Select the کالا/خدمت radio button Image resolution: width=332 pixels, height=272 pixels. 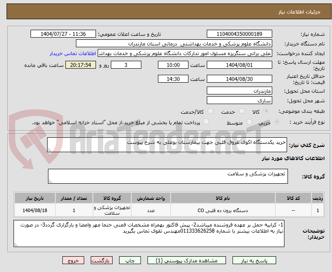210,111
